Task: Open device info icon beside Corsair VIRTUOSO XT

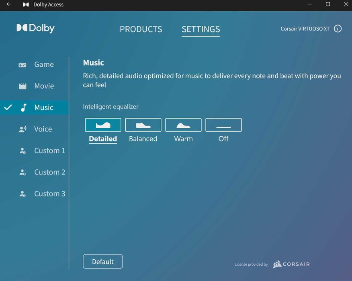Action: point(338,29)
